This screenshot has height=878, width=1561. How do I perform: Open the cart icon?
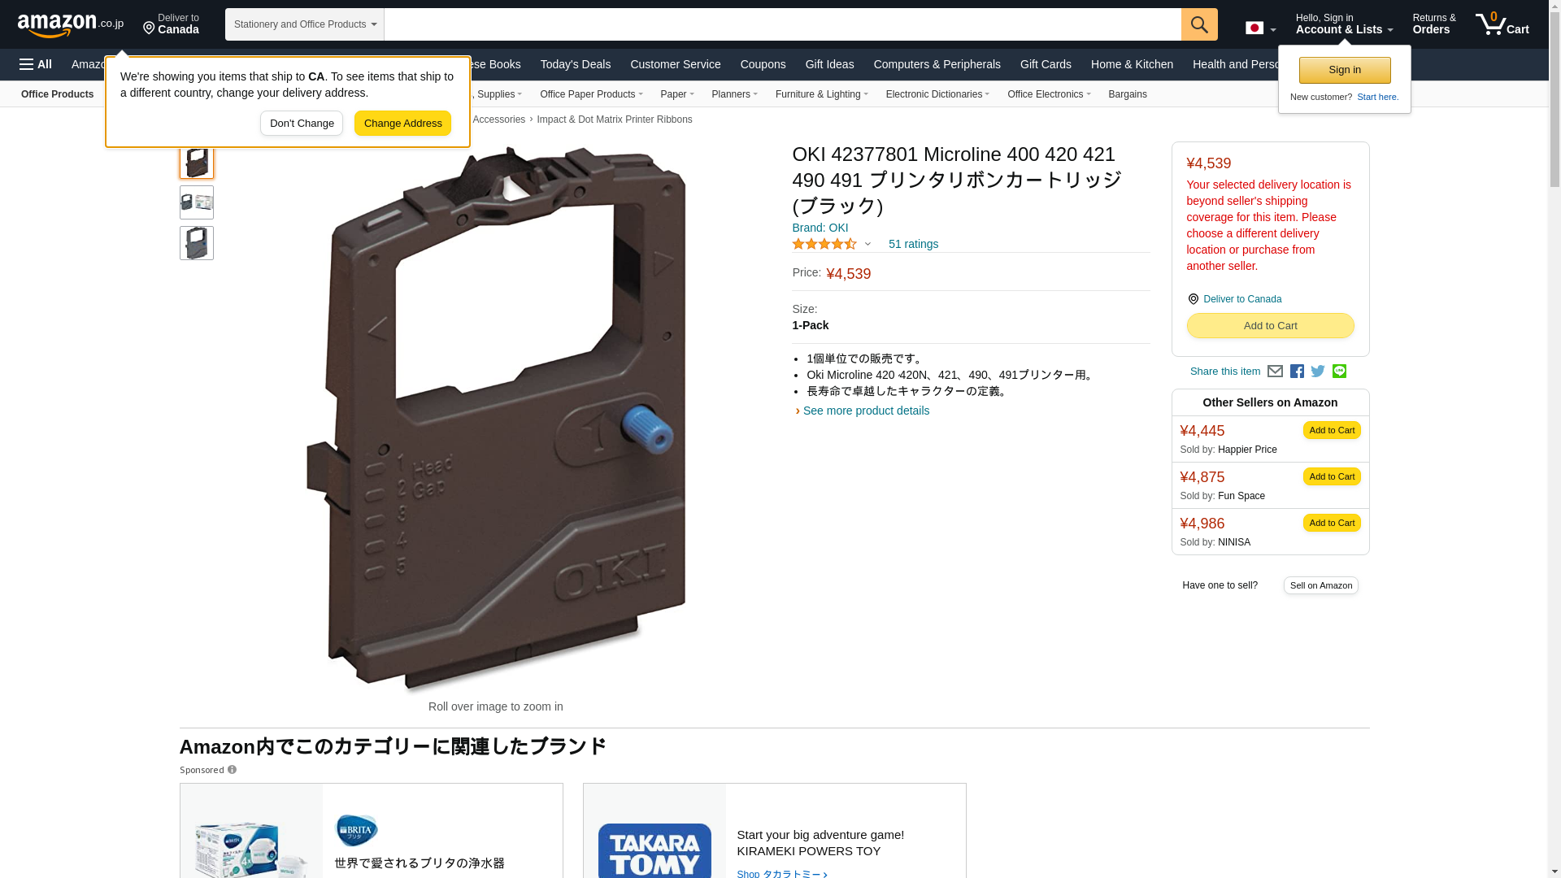[1502, 24]
